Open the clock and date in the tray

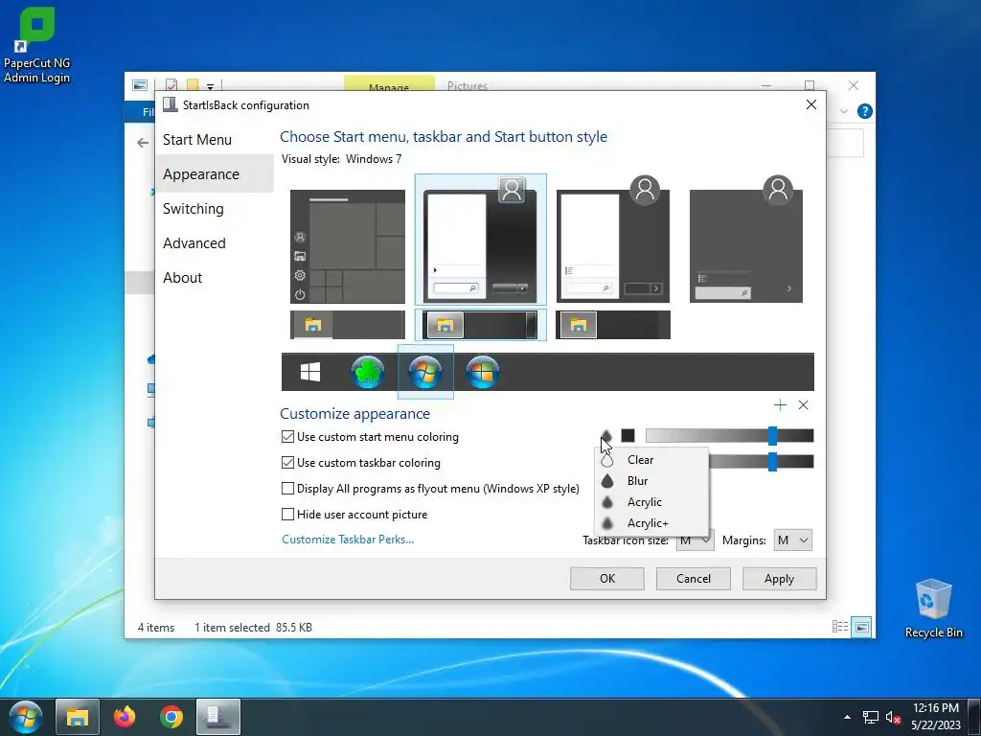coord(935,717)
